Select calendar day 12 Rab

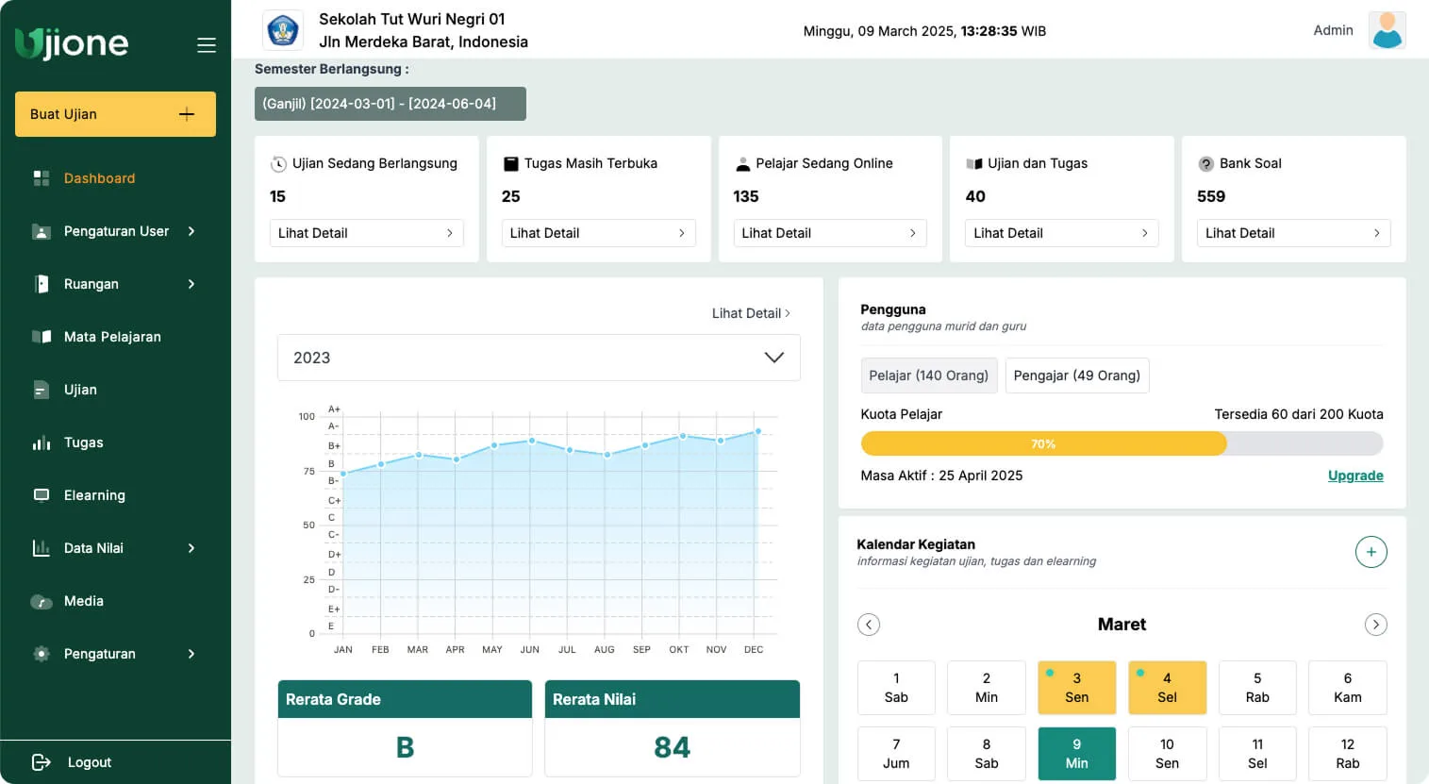[x=1347, y=754]
